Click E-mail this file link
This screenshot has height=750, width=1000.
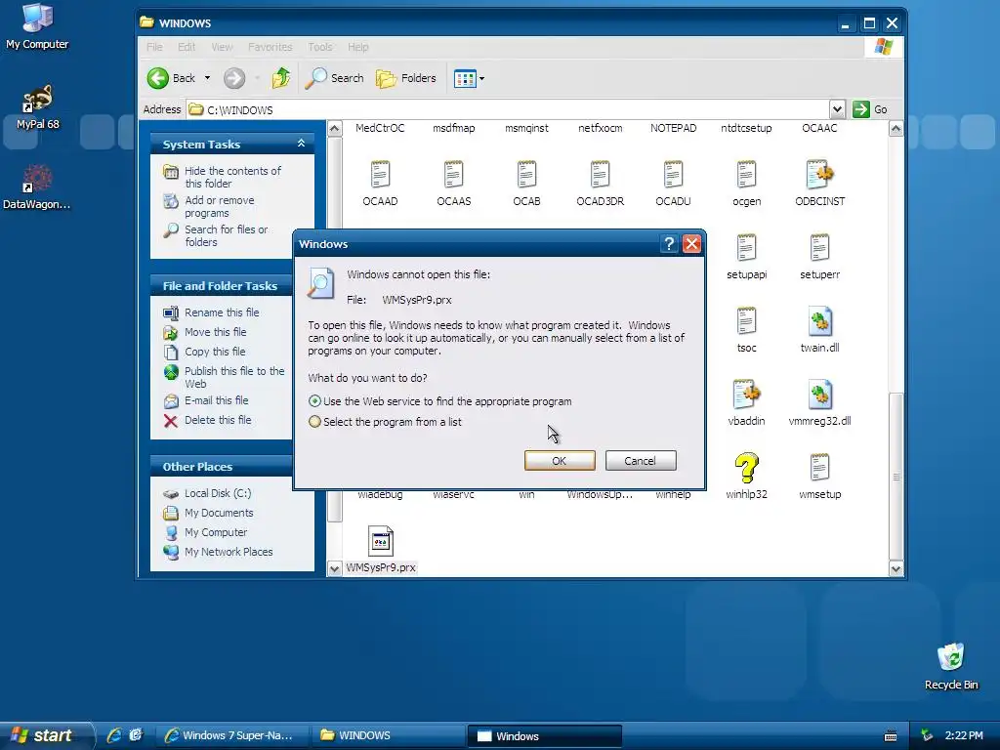tap(217, 400)
